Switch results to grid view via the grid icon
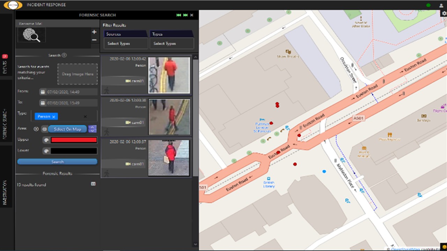The height and width of the screenshot is (251, 447). (93, 184)
